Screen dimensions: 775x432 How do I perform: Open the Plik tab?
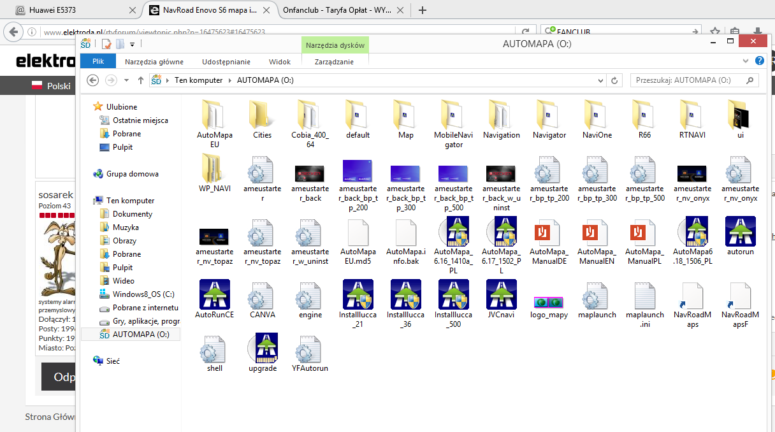pos(98,62)
